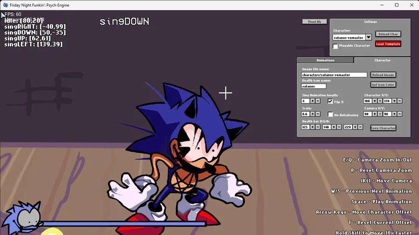Click the Health icon name field
The height and width of the screenshot is (235, 419).
(314, 86)
